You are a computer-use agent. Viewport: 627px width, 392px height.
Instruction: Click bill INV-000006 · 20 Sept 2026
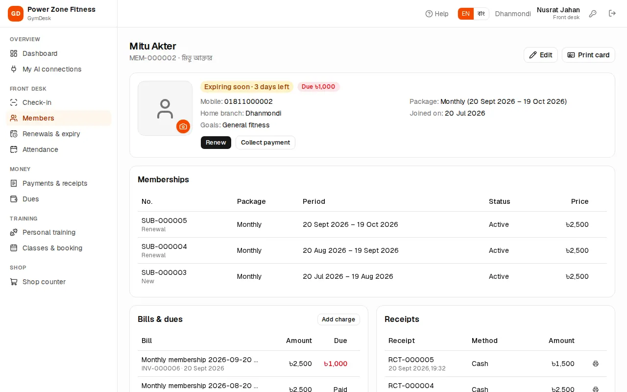tap(183, 368)
